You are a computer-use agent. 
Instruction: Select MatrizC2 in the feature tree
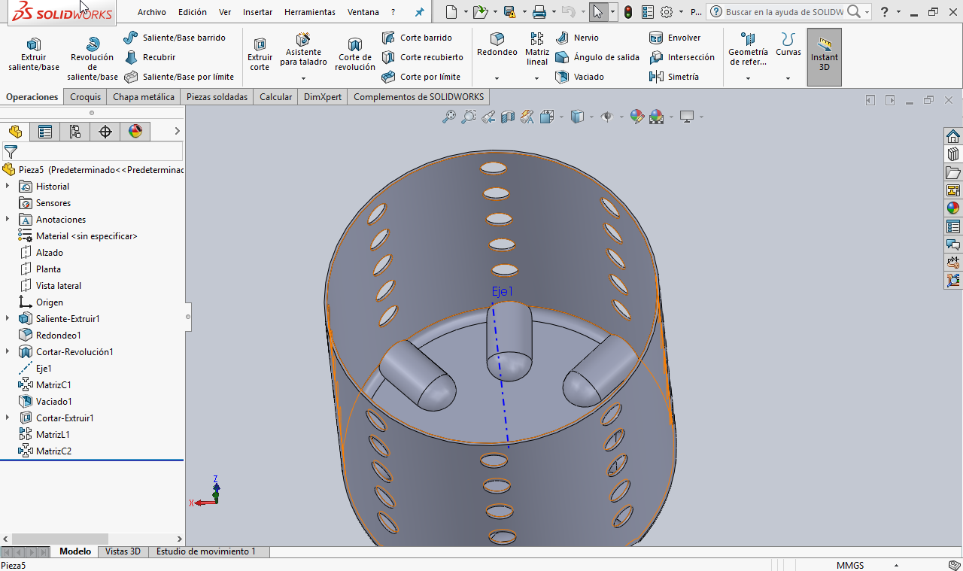click(x=53, y=451)
